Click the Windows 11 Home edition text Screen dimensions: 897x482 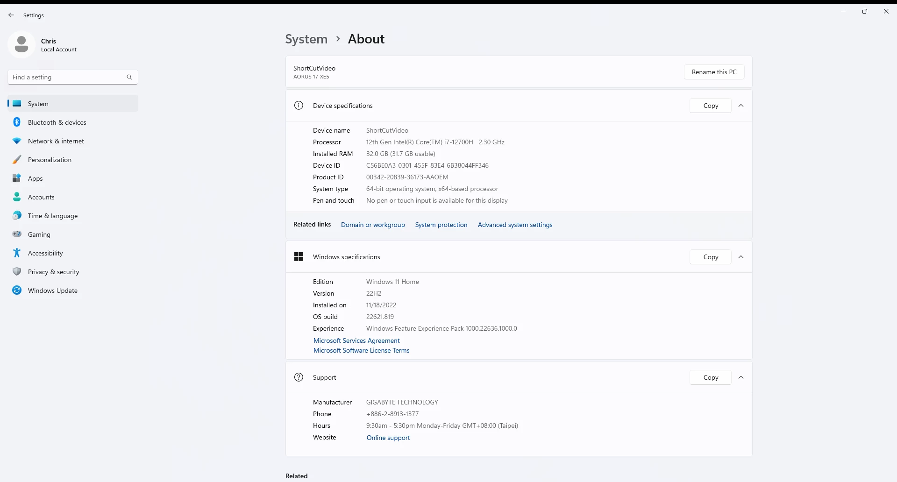(392, 282)
